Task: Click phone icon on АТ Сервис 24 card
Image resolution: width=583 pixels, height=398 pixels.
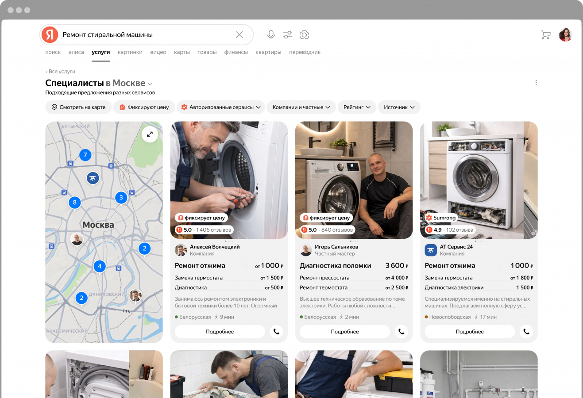Action: [x=526, y=332]
